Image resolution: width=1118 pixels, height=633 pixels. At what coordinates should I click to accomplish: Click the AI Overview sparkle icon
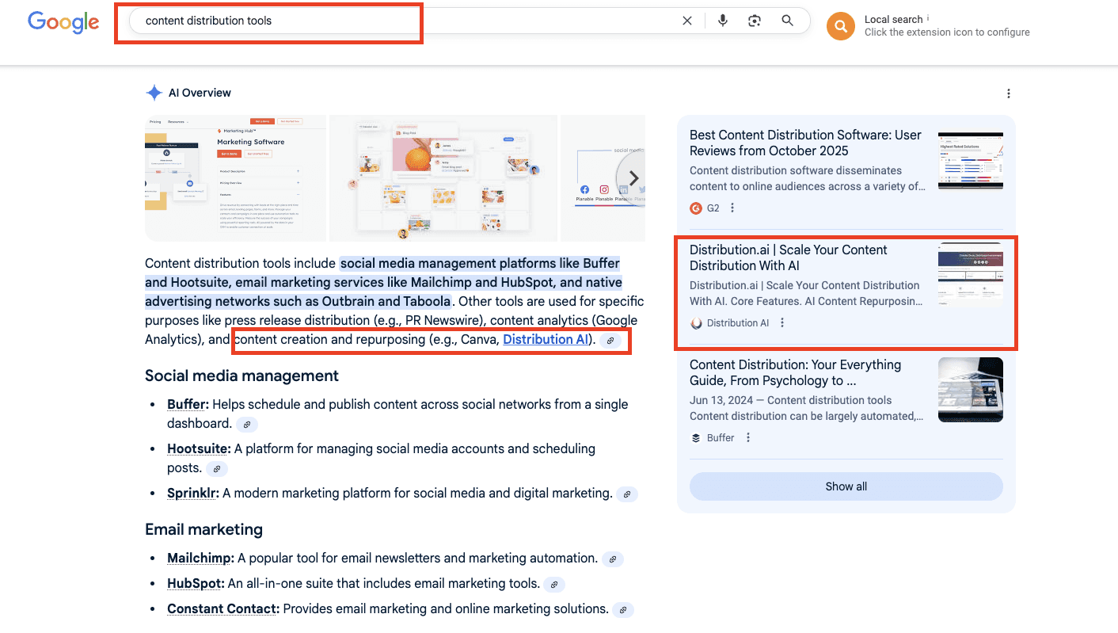click(154, 93)
